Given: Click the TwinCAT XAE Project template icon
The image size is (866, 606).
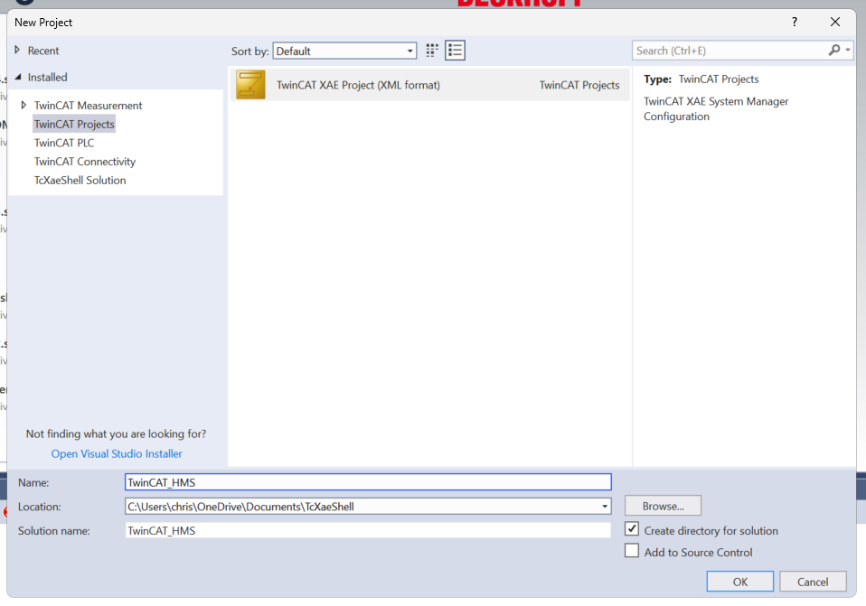Looking at the screenshot, I should [250, 85].
